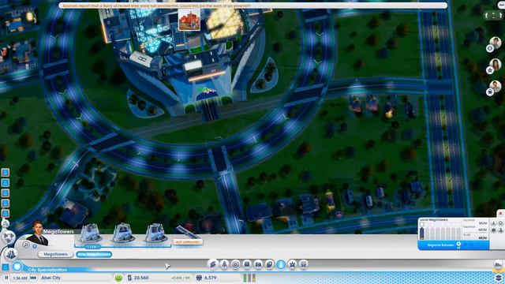Image resolution: width=505 pixels, height=284 pixels.
Task: Open the rocket-shaped menu button
Action: pyautogui.click(x=224, y=264)
